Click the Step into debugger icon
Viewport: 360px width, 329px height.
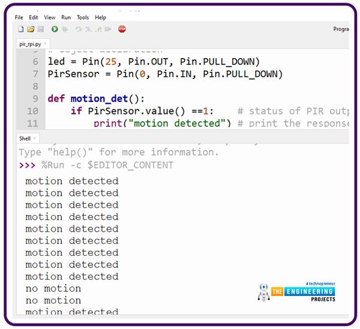[88, 29]
